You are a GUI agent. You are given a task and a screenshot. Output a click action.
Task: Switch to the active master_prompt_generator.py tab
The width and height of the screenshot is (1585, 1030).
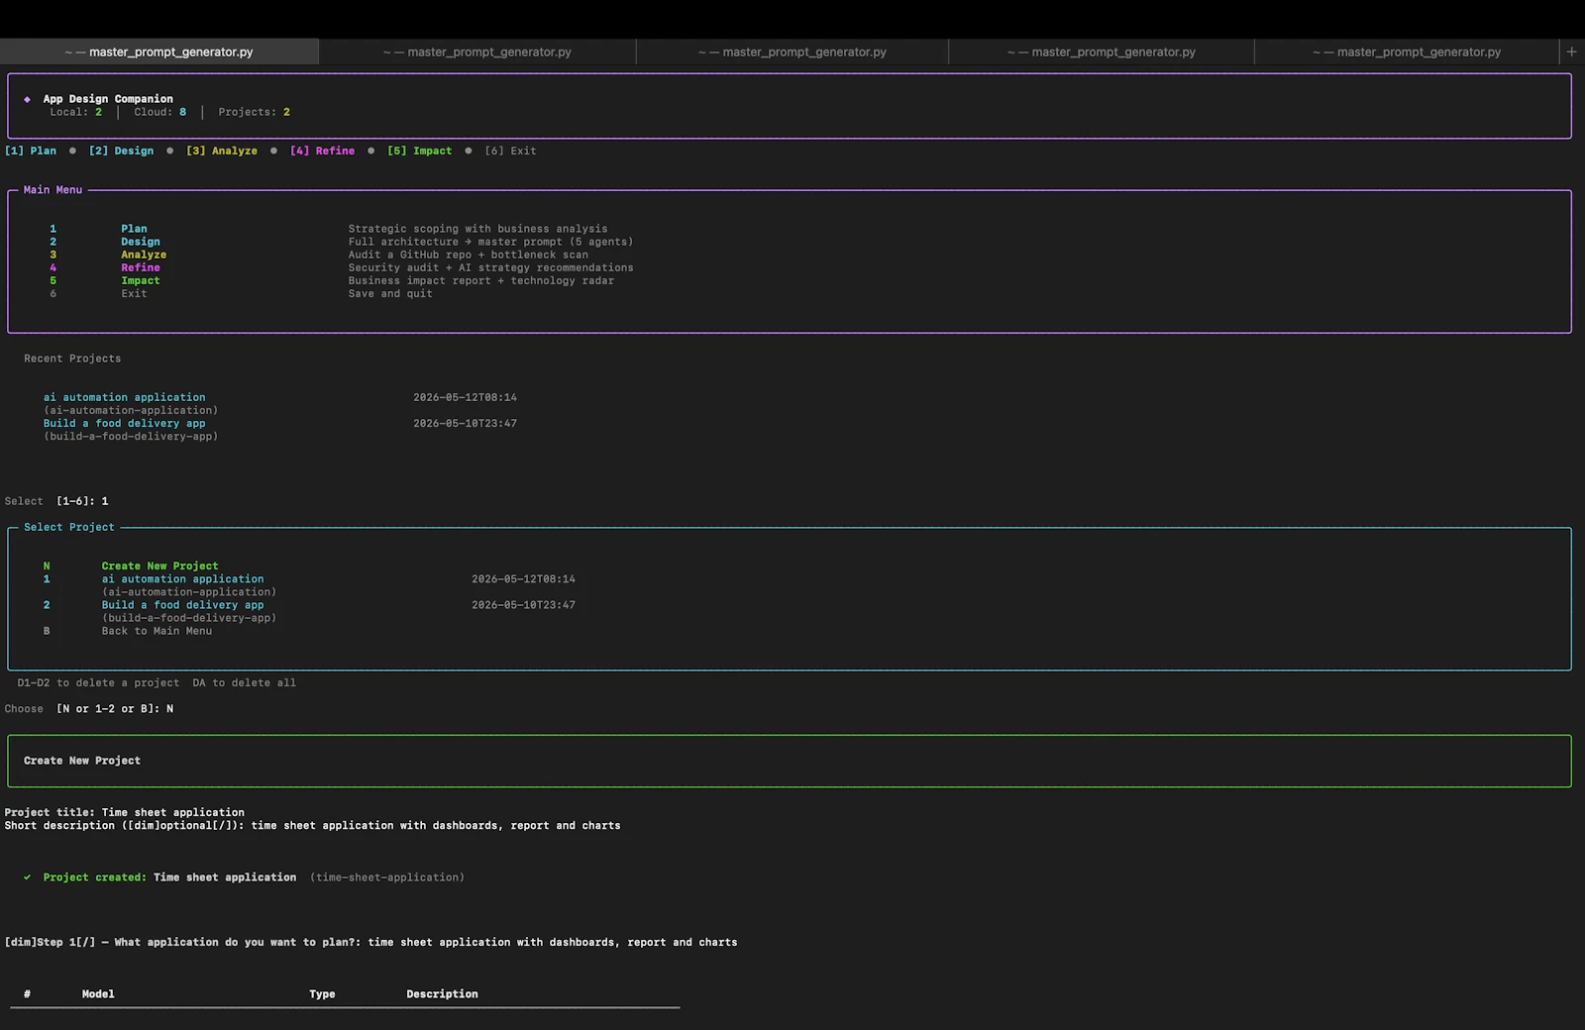158,51
